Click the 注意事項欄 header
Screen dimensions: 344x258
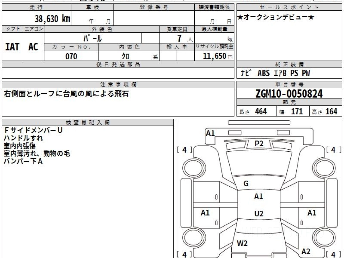[x=118, y=85]
